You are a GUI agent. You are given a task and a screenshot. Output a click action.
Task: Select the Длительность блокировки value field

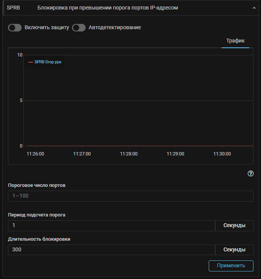(x=111, y=250)
